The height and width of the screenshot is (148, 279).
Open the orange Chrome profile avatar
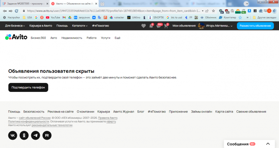[x=269, y=11]
